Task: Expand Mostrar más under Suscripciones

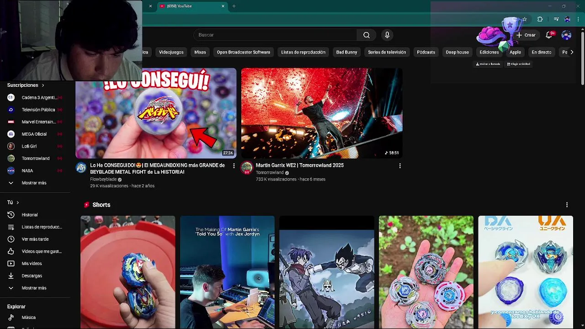Action: coord(35,183)
